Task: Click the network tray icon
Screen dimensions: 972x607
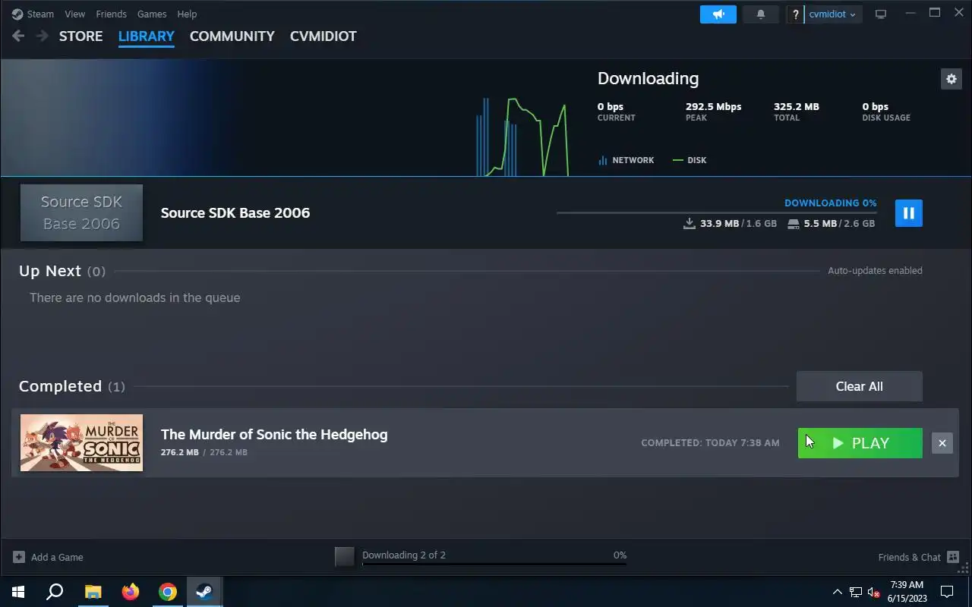Action: pos(856,592)
